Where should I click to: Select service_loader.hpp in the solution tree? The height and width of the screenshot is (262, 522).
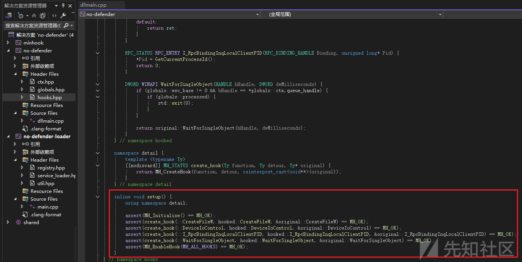(x=56, y=175)
